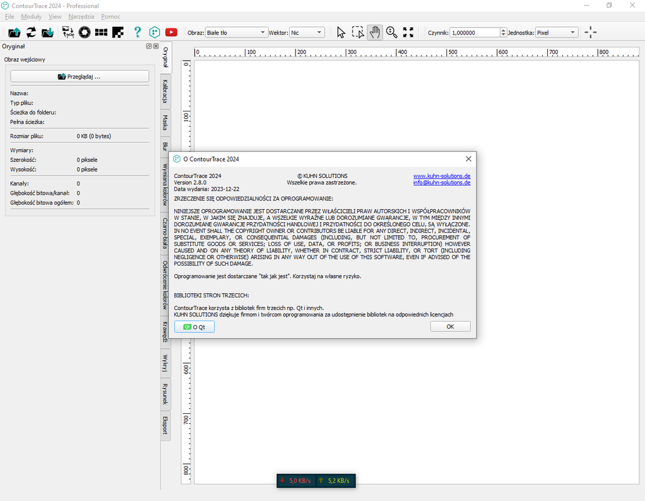Switch to the Krawędź side tab
The height and width of the screenshot is (501, 645).
click(165, 331)
